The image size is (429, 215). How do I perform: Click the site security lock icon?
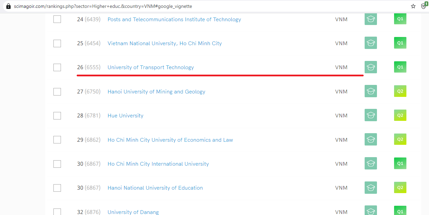click(x=9, y=7)
